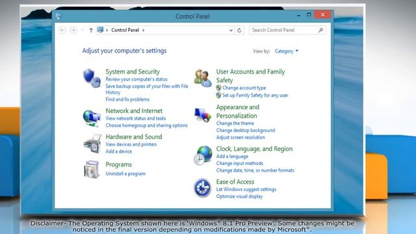The height and width of the screenshot is (234, 416).
Task: Open System and Security heading
Action: tap(133, 71)
